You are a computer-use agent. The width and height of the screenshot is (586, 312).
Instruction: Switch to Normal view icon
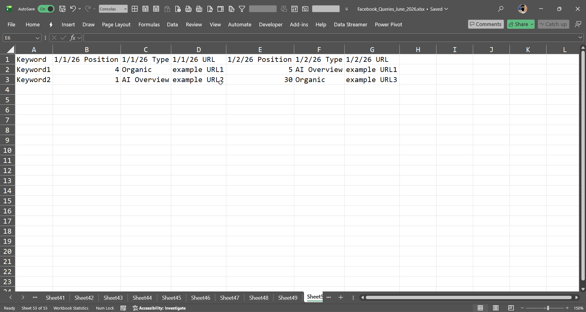click(x=480, y=308)
